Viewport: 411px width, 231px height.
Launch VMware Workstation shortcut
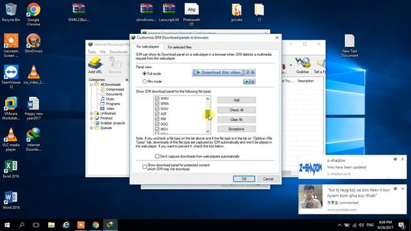pos(11,108)
